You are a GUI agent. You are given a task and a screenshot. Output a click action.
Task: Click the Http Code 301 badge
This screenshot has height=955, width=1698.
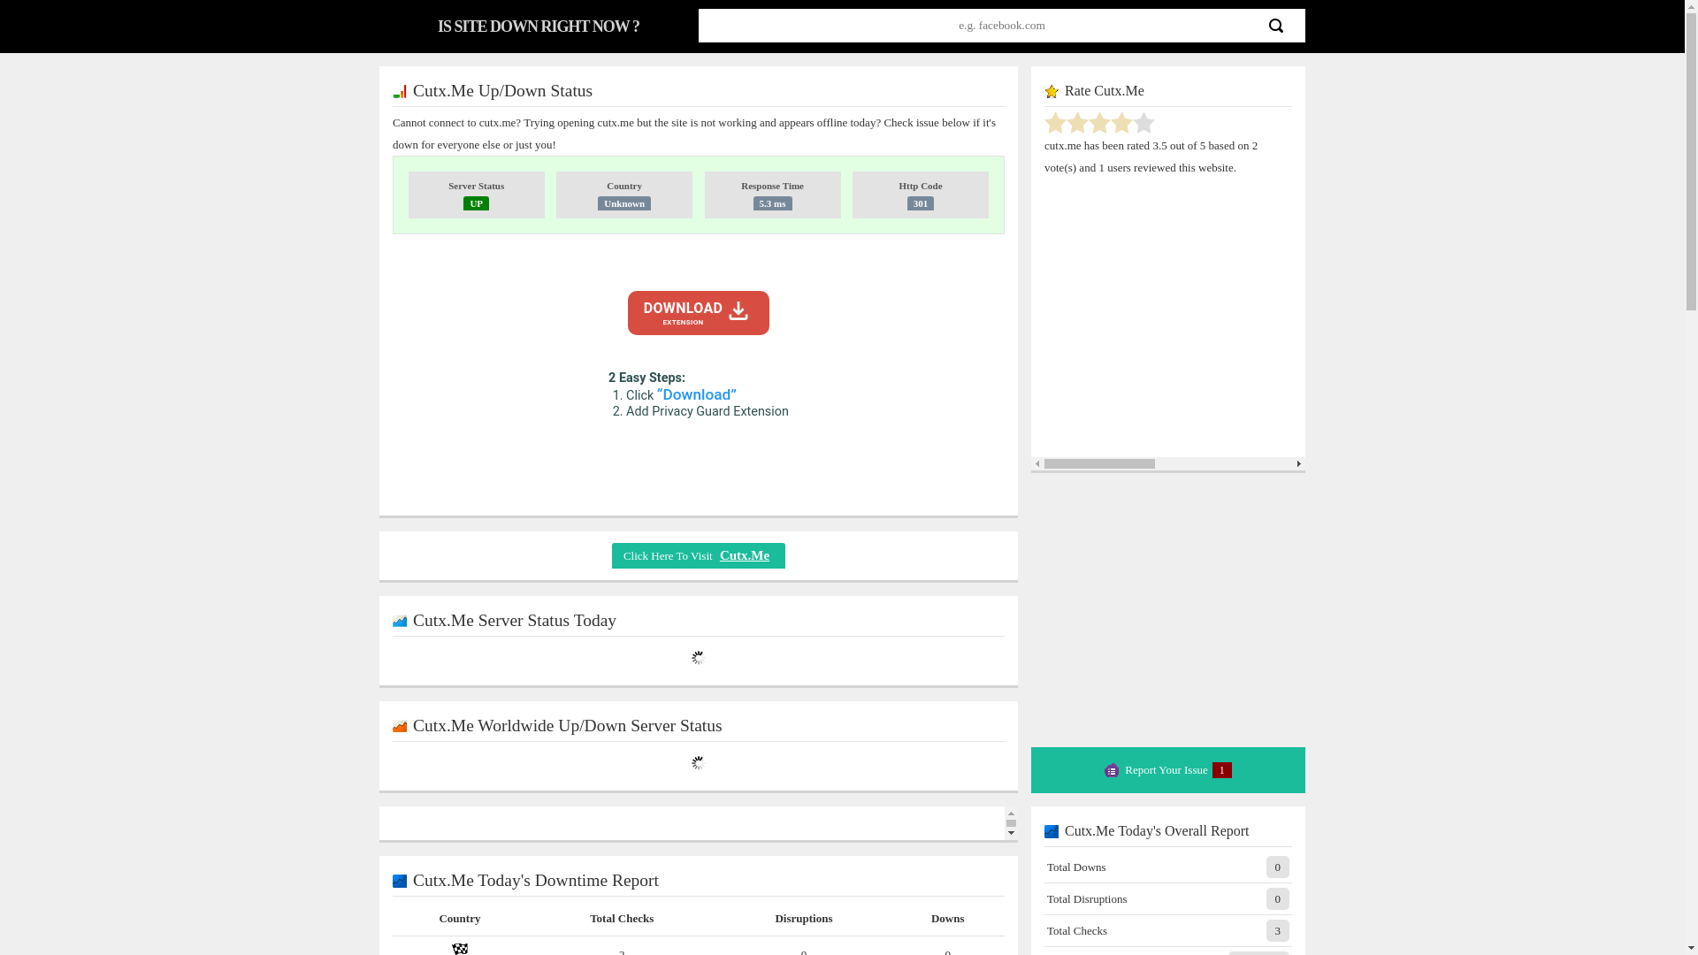921,203
